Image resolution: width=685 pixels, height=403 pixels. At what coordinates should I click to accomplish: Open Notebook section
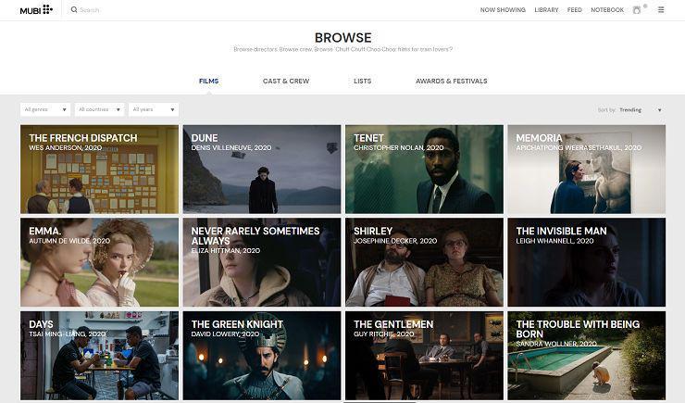click(607, 9)
